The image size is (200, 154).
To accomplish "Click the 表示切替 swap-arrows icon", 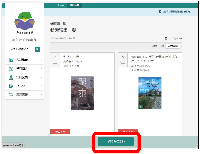I will click(x=11, y=94).
